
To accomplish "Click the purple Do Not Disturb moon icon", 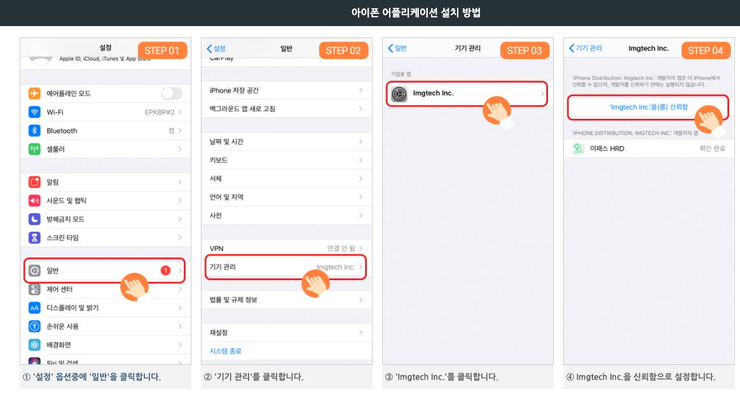I will (34, 219).
